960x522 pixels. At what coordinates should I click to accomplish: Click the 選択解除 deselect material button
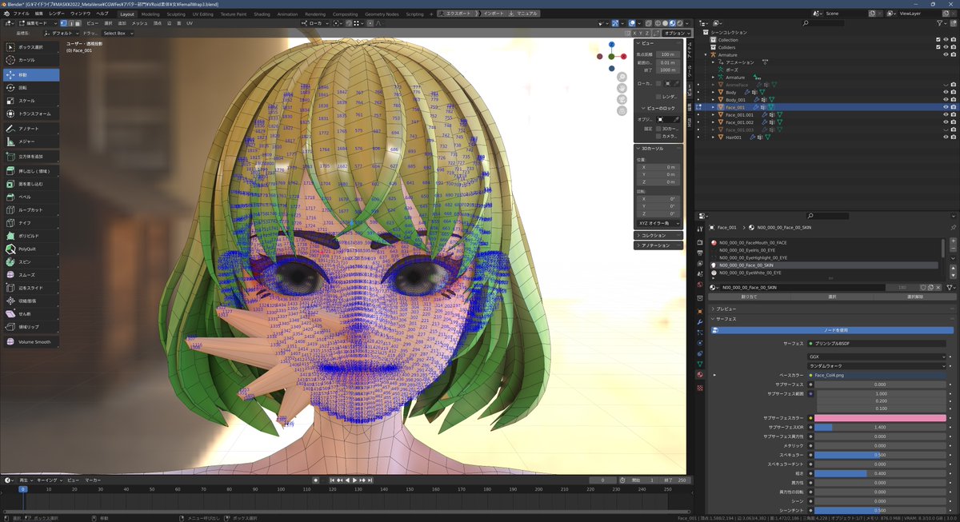tap(914, 297)
